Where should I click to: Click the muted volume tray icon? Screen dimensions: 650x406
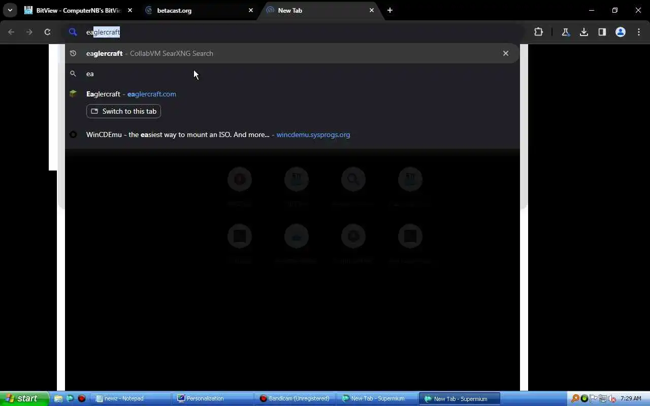[x=612, y=398]
